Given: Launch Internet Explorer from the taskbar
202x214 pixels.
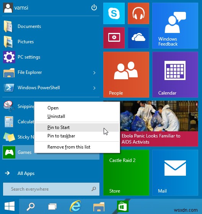Looking at the screenshot, I should pyautogui.click(x=75, y=206).
